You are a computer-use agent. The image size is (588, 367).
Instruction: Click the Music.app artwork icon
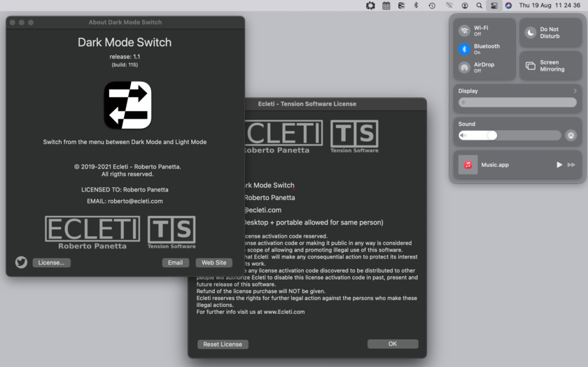pyautogui.click(x=468, y=165)
